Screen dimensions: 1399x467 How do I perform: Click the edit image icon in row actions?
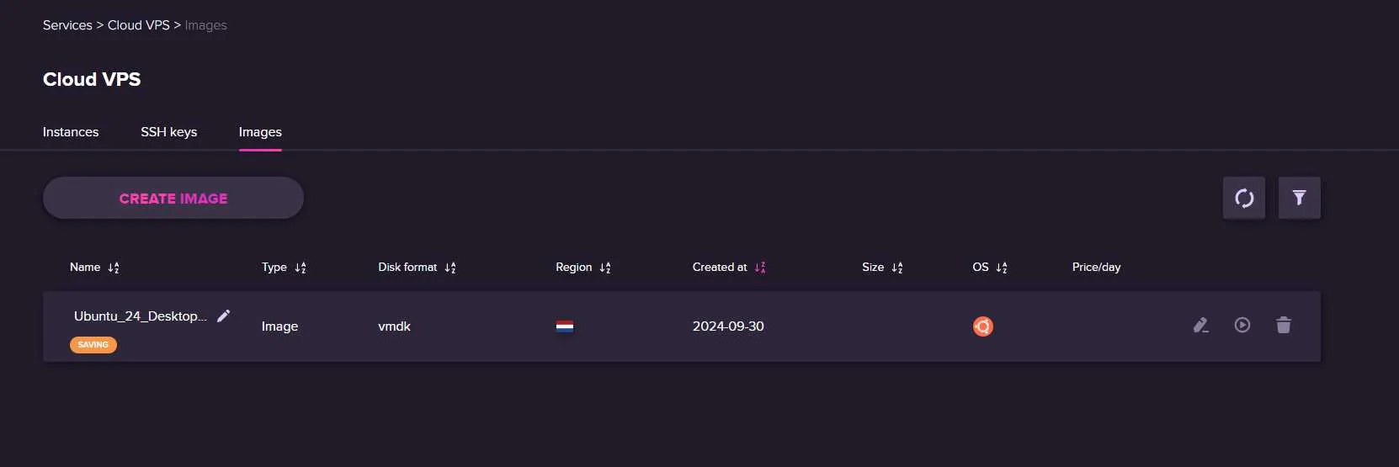[1201, 326]
